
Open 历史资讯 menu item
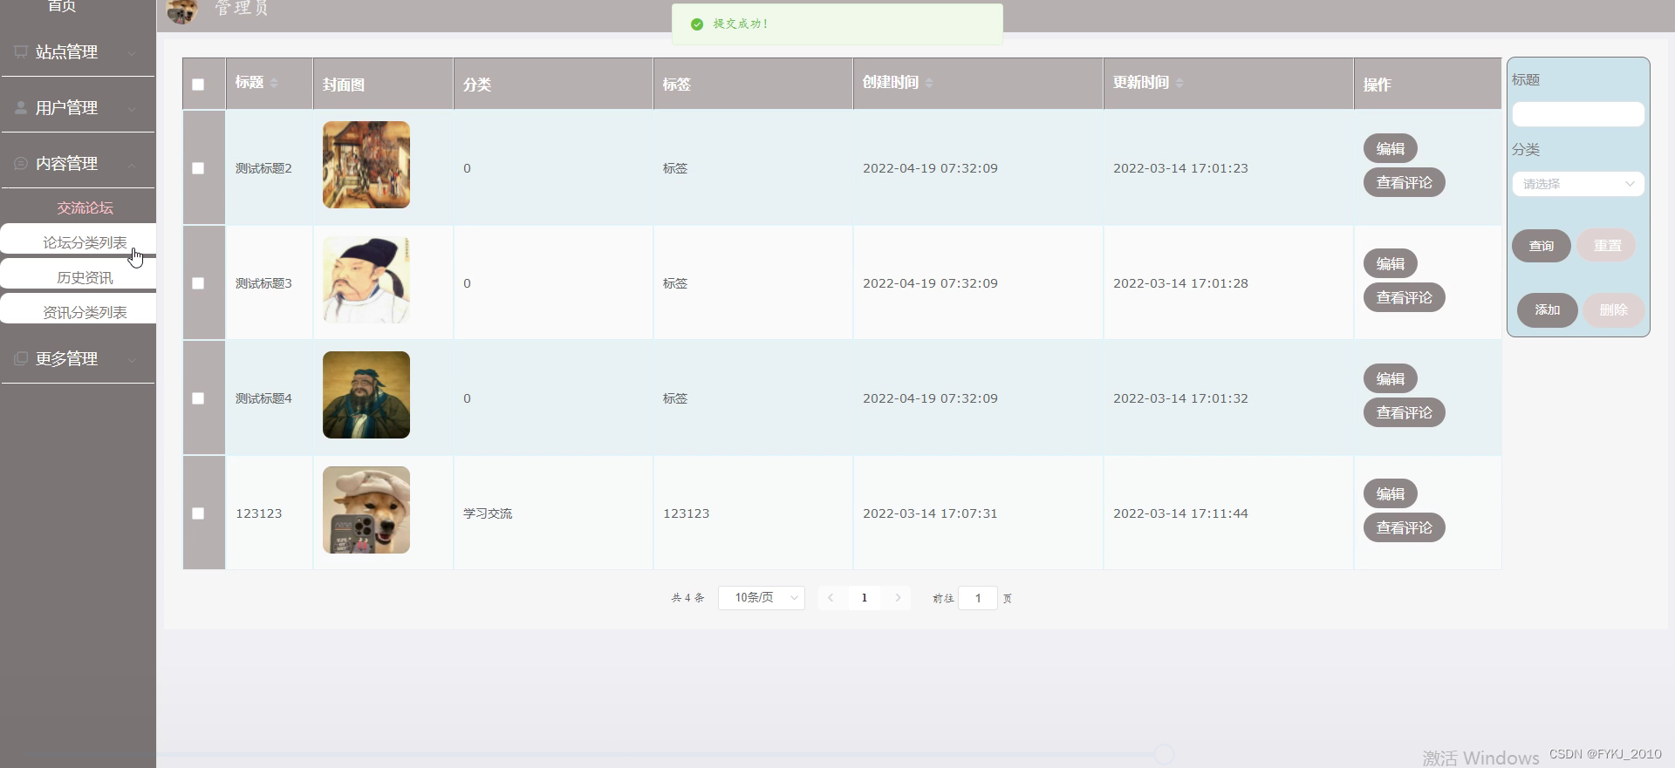(79, 275)
